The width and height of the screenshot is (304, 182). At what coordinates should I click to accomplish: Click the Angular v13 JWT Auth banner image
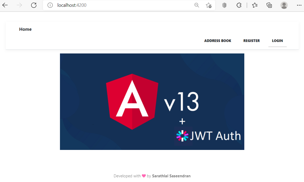[152, 102]
